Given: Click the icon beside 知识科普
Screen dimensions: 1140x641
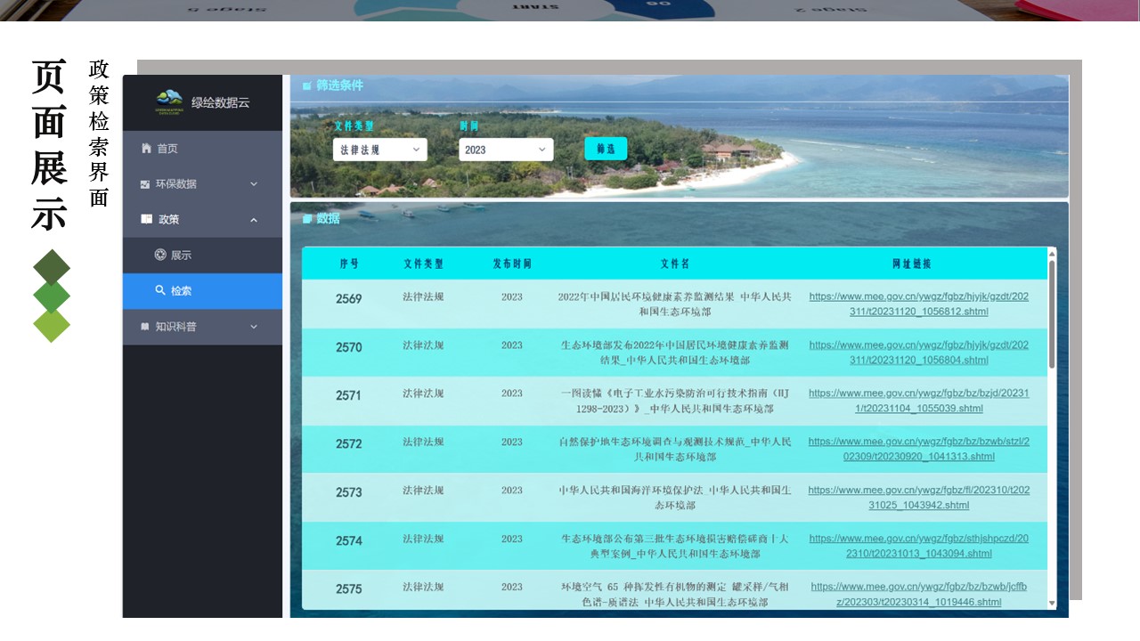Looking at the screenshot, I should pyautogui.click(x=145, y=327).
